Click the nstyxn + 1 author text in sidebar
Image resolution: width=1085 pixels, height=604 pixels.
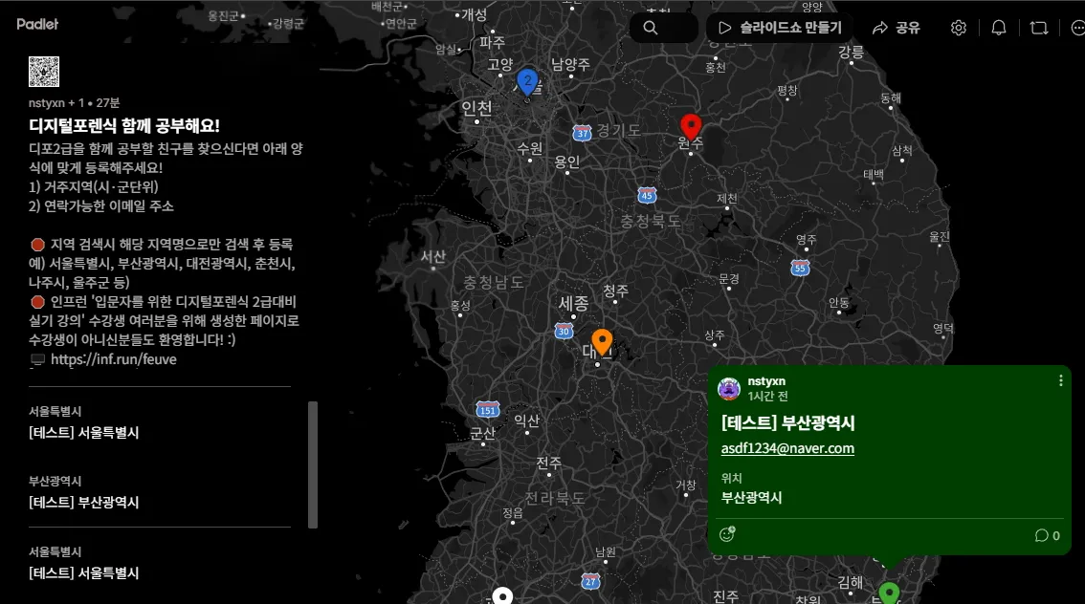click(56, 103)
